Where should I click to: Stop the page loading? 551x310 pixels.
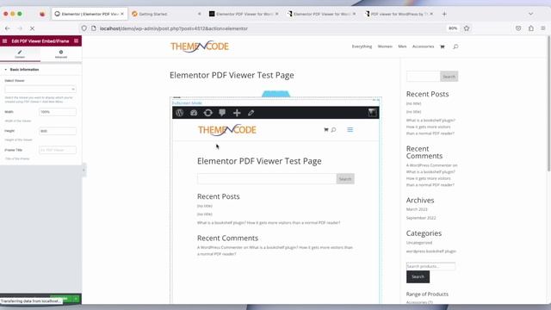tap(32, 28)
